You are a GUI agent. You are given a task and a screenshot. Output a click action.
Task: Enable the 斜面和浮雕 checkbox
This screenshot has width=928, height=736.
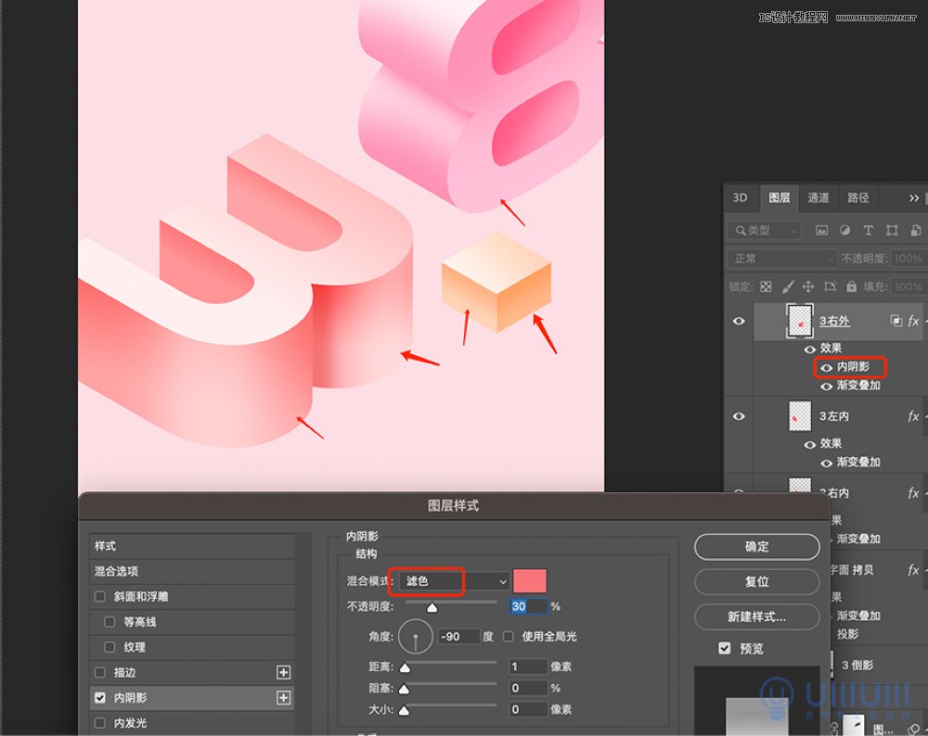(x=100, y=597)
